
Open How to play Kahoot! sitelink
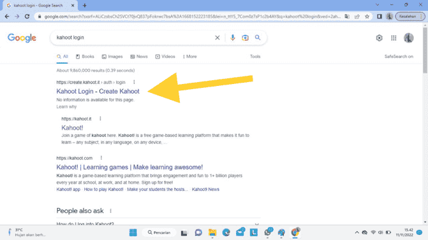click(x=103, y=189)
